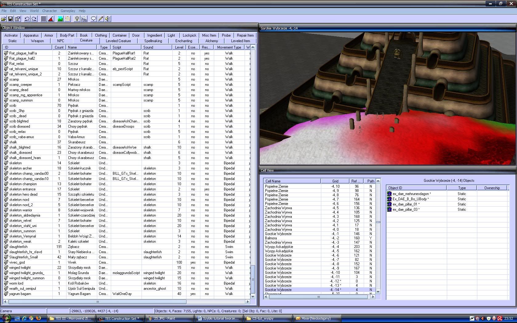Click the static icon beside ex_dae_mehrunesdagon
The image size is (517, 323).
pyautogui.click(x=389, y=194)
